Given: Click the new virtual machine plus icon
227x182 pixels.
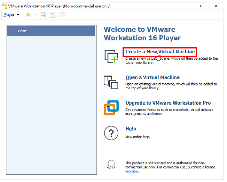Looking at the screenshot, I should [111, 56].
